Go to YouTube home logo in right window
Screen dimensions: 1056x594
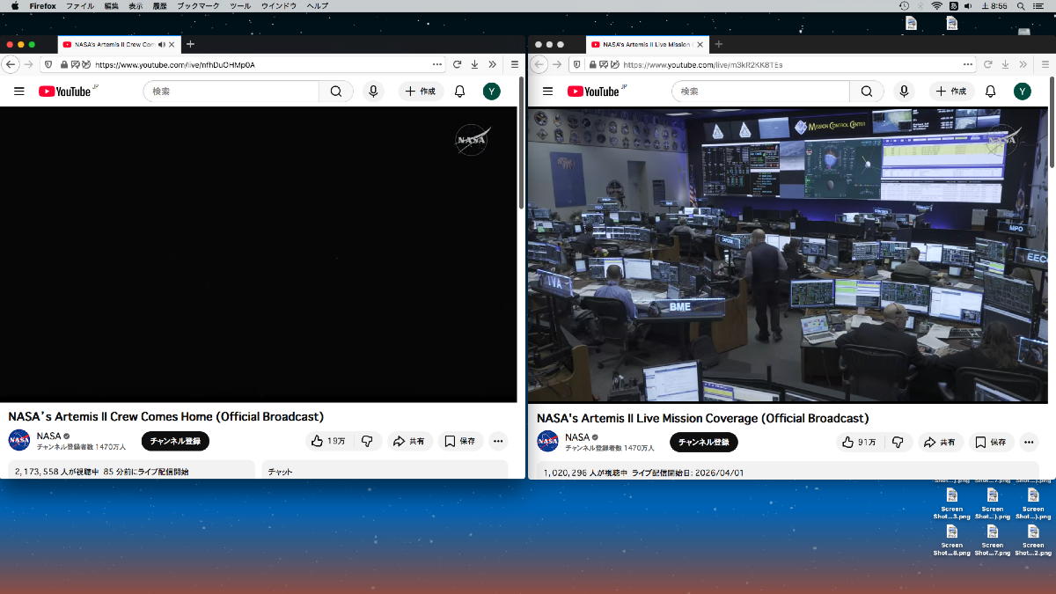coord(593,92)
